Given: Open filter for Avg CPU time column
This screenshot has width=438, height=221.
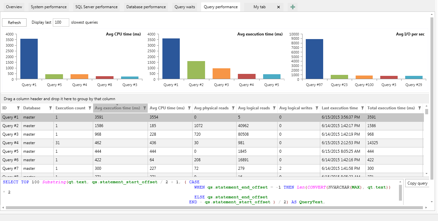Looking at the screenshot, I should click(189, 108).
